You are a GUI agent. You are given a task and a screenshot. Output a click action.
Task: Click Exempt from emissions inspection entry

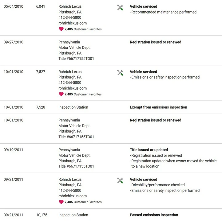(x=158, y=107)
